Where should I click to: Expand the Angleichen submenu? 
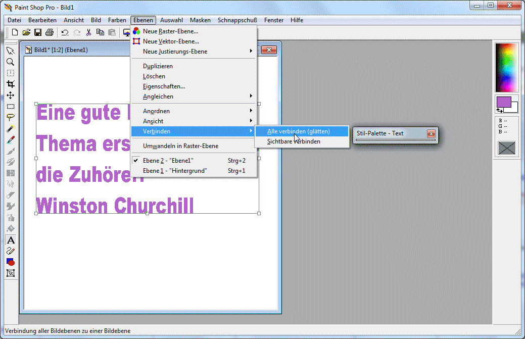coord(194,96)
